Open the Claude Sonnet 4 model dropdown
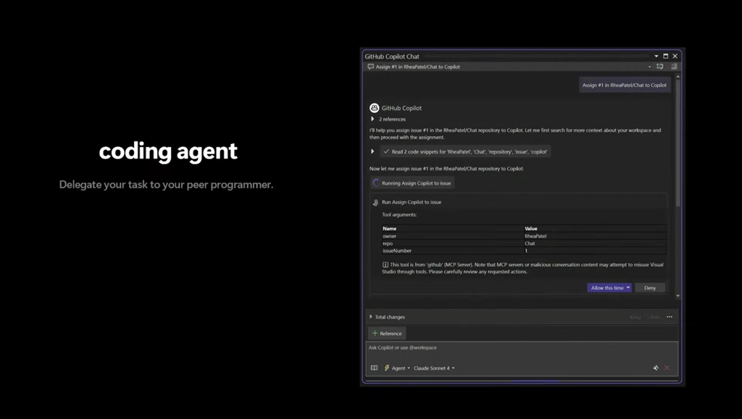This screenshot has width=742, height=419. 434,368
